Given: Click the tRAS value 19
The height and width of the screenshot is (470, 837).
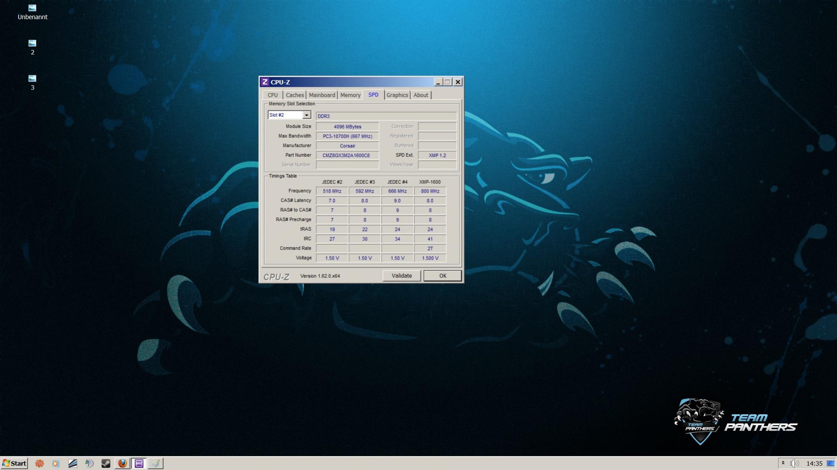Looking at the screenshot, I should pyautogui.click(x=332, y=230).
